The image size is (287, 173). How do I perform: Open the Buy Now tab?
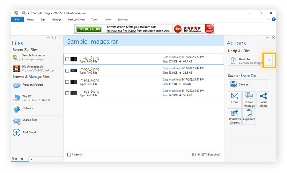(123, 19)
